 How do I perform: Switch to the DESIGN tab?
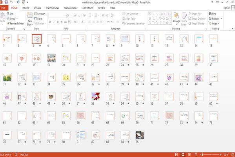38,8
